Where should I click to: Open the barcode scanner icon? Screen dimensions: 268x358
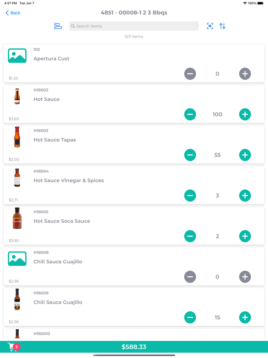[x=210, y=26]
